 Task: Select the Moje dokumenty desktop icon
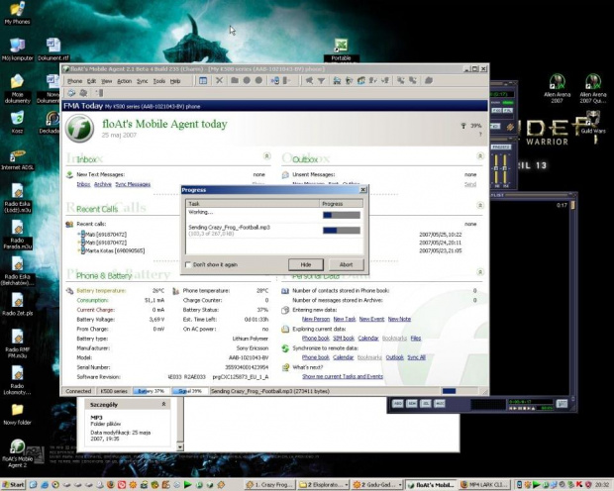[17, 88]
